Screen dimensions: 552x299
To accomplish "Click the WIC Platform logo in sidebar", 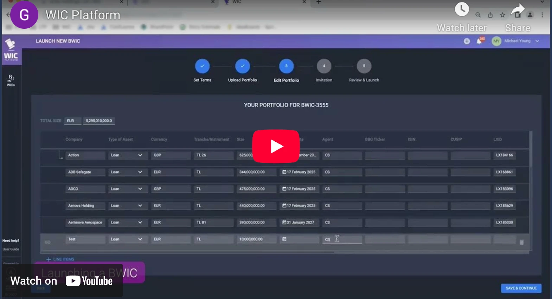I will (11, 50).
